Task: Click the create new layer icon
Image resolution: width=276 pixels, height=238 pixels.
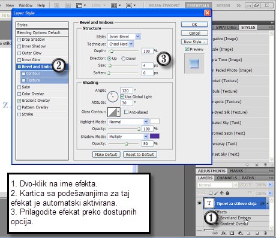Action: pos(257,233)
